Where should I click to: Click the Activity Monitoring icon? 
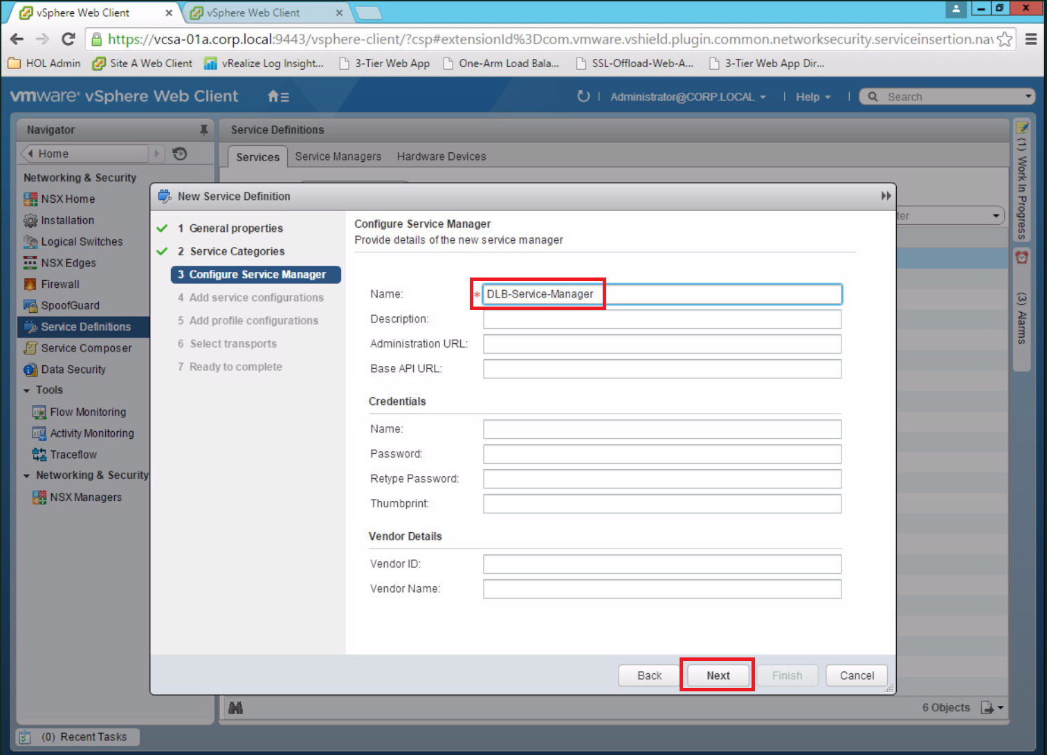[x=39, y=434]
